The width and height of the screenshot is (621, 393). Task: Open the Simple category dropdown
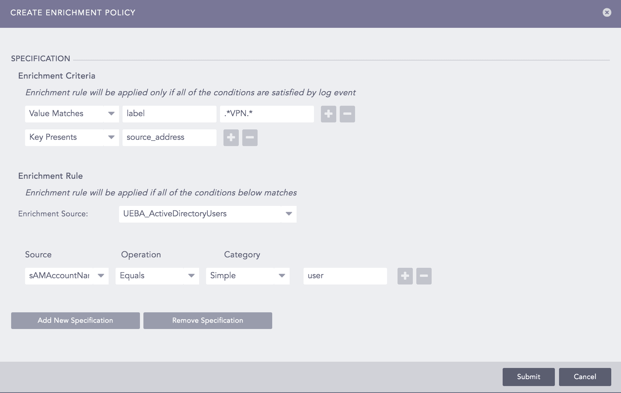pos(282,276)
